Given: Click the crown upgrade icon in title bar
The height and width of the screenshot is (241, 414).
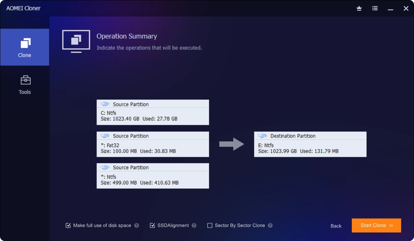Looking at the screenshot, I should [359, 9].
